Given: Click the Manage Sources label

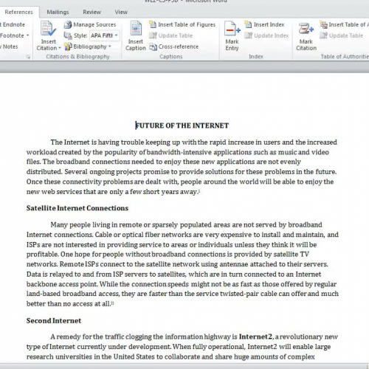Looking at the screenshot, I should tap(94, 24).
